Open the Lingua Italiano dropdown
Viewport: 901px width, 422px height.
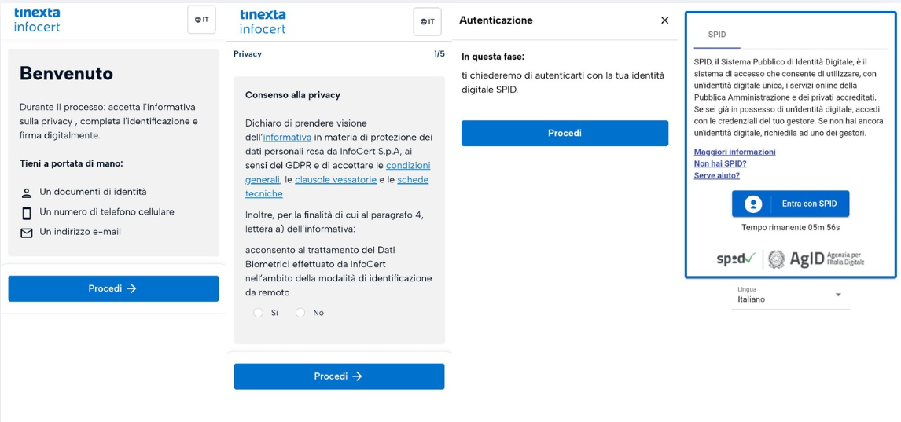pyautogui.click(x=790, y=296)
